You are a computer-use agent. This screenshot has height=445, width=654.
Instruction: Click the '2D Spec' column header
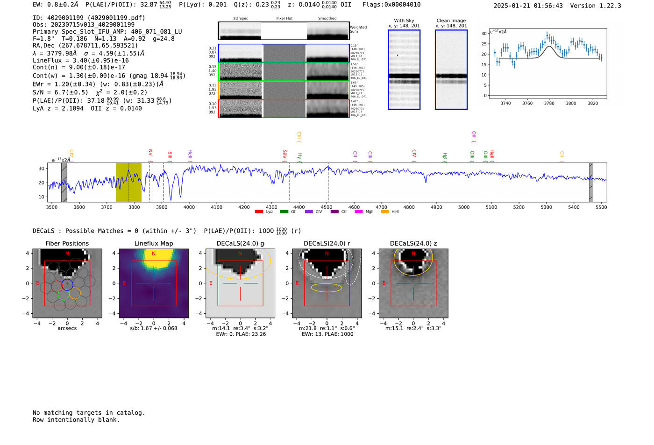coord(241,19)
